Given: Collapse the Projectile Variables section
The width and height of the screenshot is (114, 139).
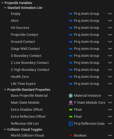Looking at the screenshot, I should (2, 3).
